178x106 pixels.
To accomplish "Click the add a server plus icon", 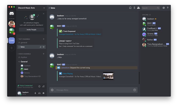I will click(x=12, y=48).
